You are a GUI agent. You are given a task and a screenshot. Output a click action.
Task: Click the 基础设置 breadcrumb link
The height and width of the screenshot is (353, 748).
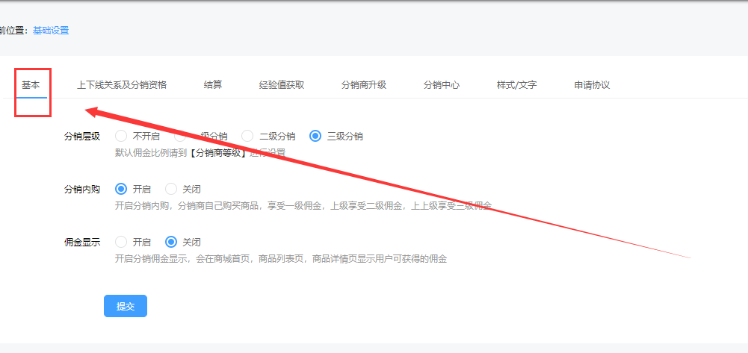[51, 31]
